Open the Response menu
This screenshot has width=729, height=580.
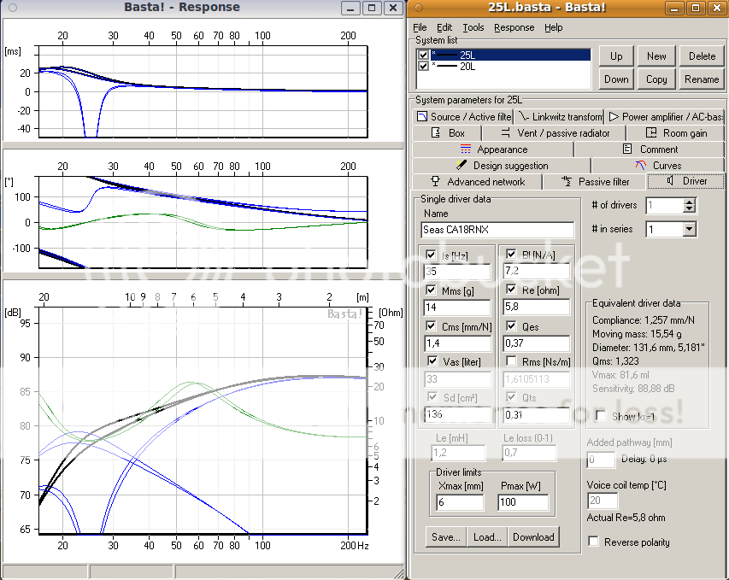pos(514,27)
